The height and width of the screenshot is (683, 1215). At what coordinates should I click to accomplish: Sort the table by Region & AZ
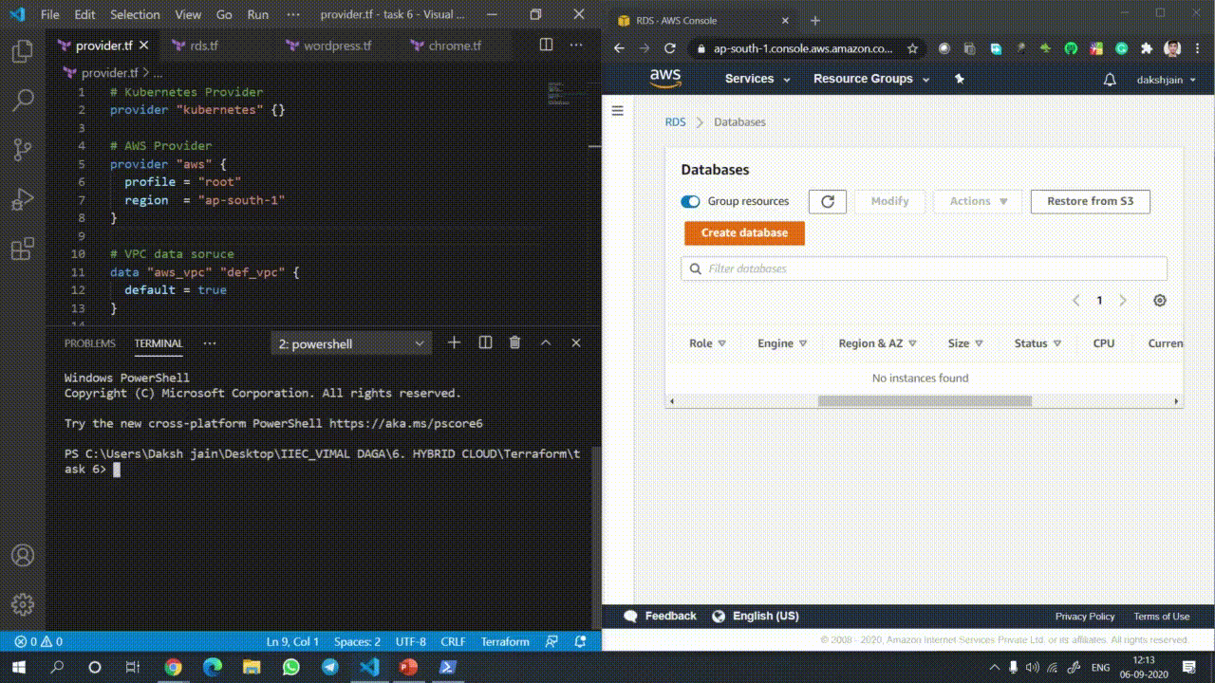tap(878, 343)
